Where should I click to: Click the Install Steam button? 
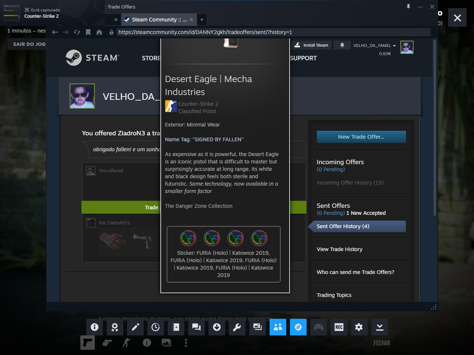coord(312,45)
